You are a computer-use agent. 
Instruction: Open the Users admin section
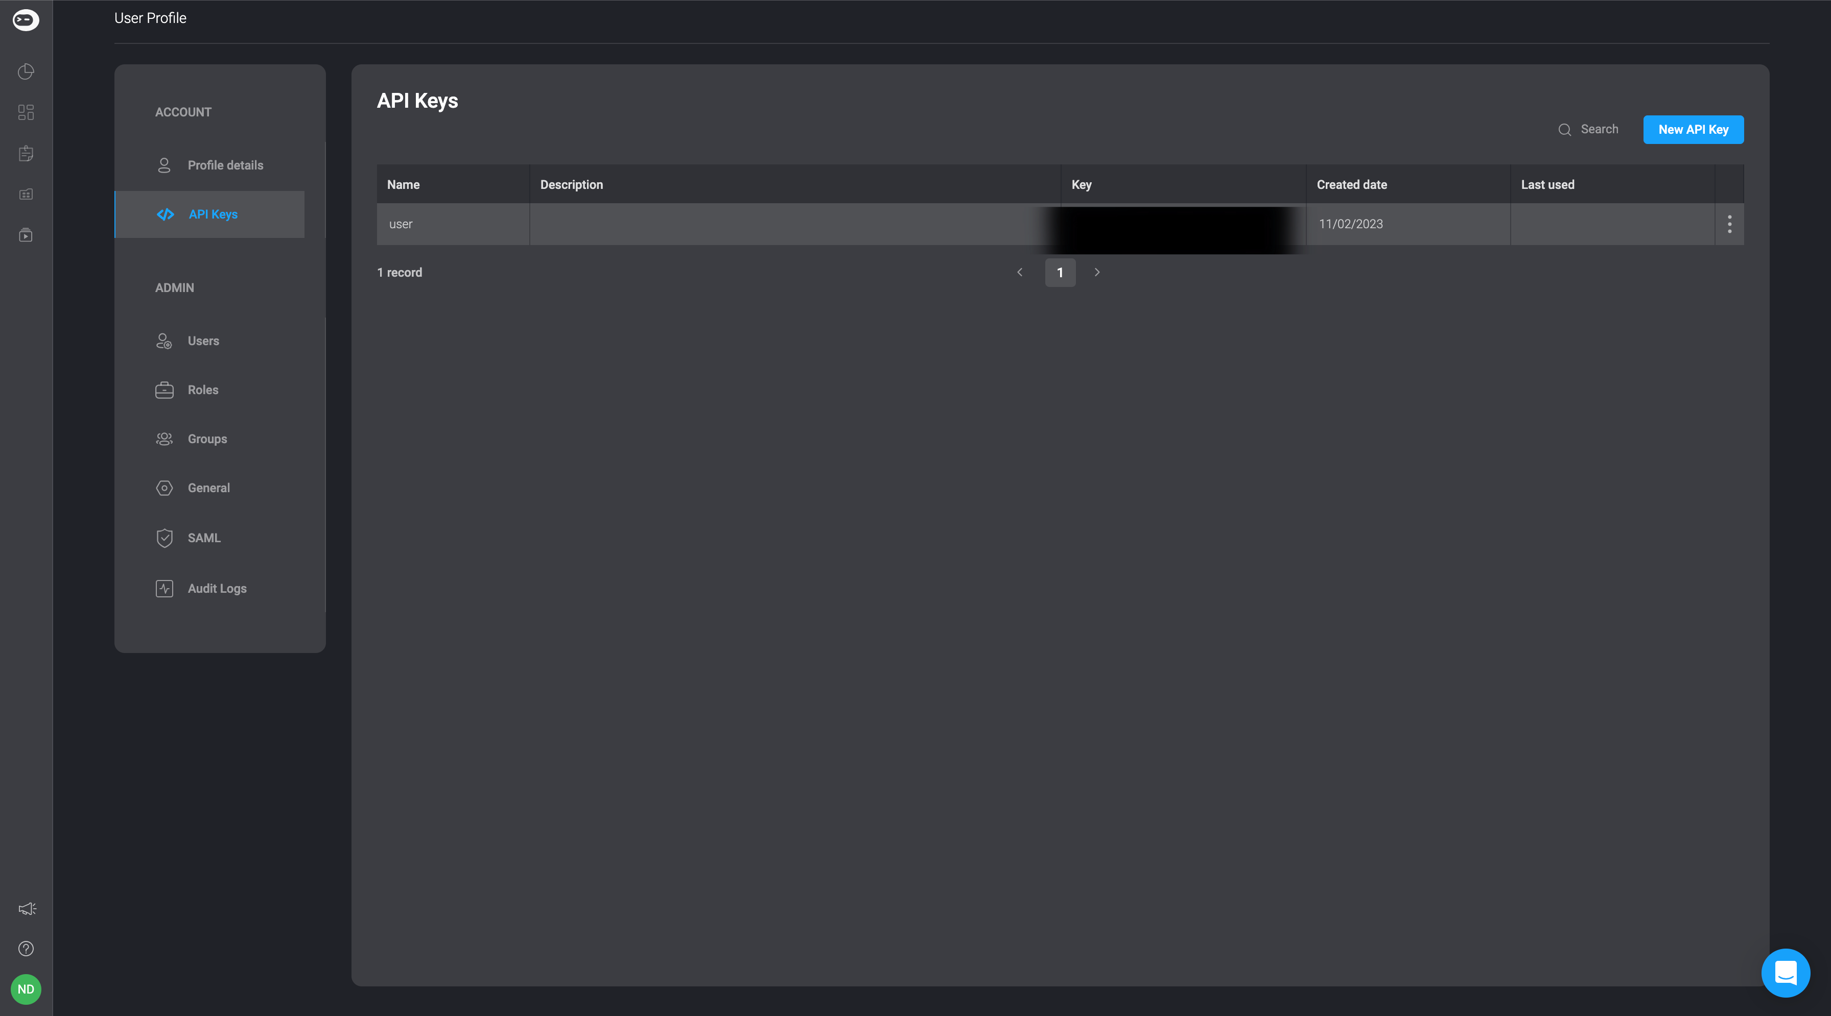[203, 341]
